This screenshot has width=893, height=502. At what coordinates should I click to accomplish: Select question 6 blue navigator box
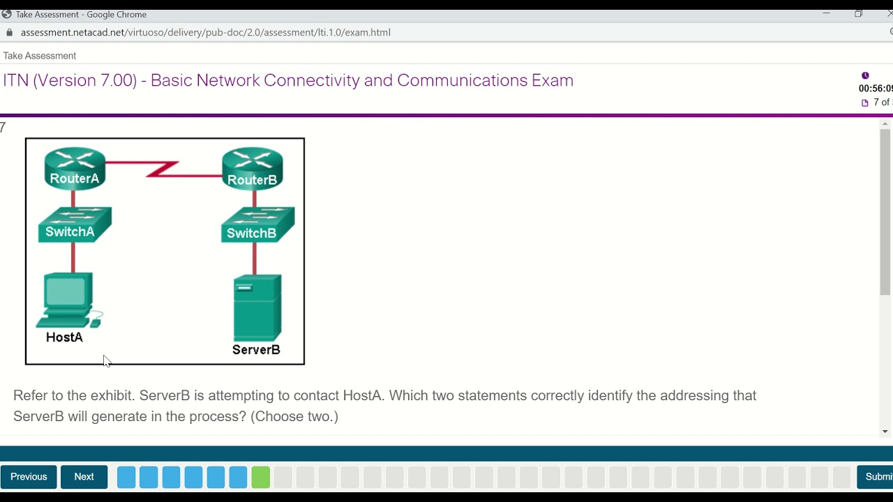click(238, 477)
